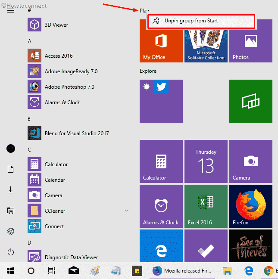The height and width of the screenshot is (279, 278).
Task: Open the green charts tile
Action: [251, 101]
